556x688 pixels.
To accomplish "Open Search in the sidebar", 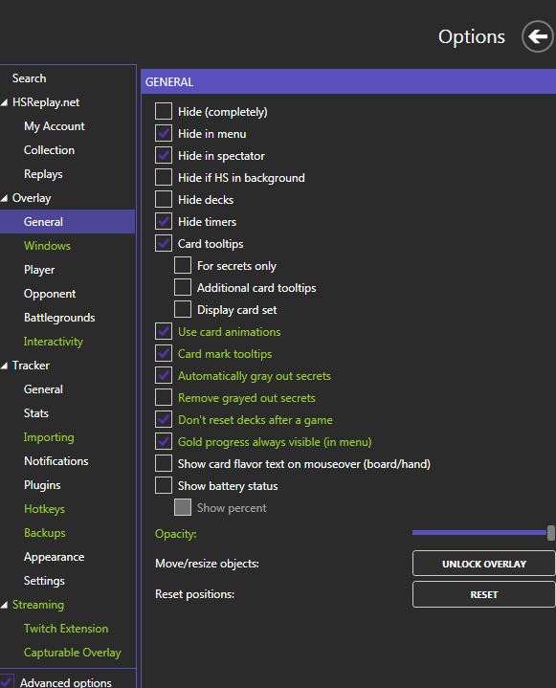I will (x=29, y=78).
